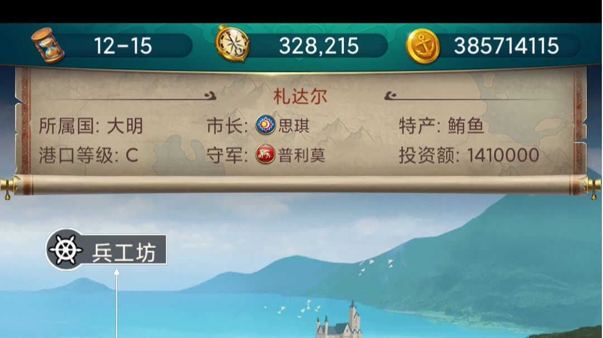The height and width of the screenshot is (338, 603).
Task: Tap the gold coin balance 385714115
Action: [506, 46]
